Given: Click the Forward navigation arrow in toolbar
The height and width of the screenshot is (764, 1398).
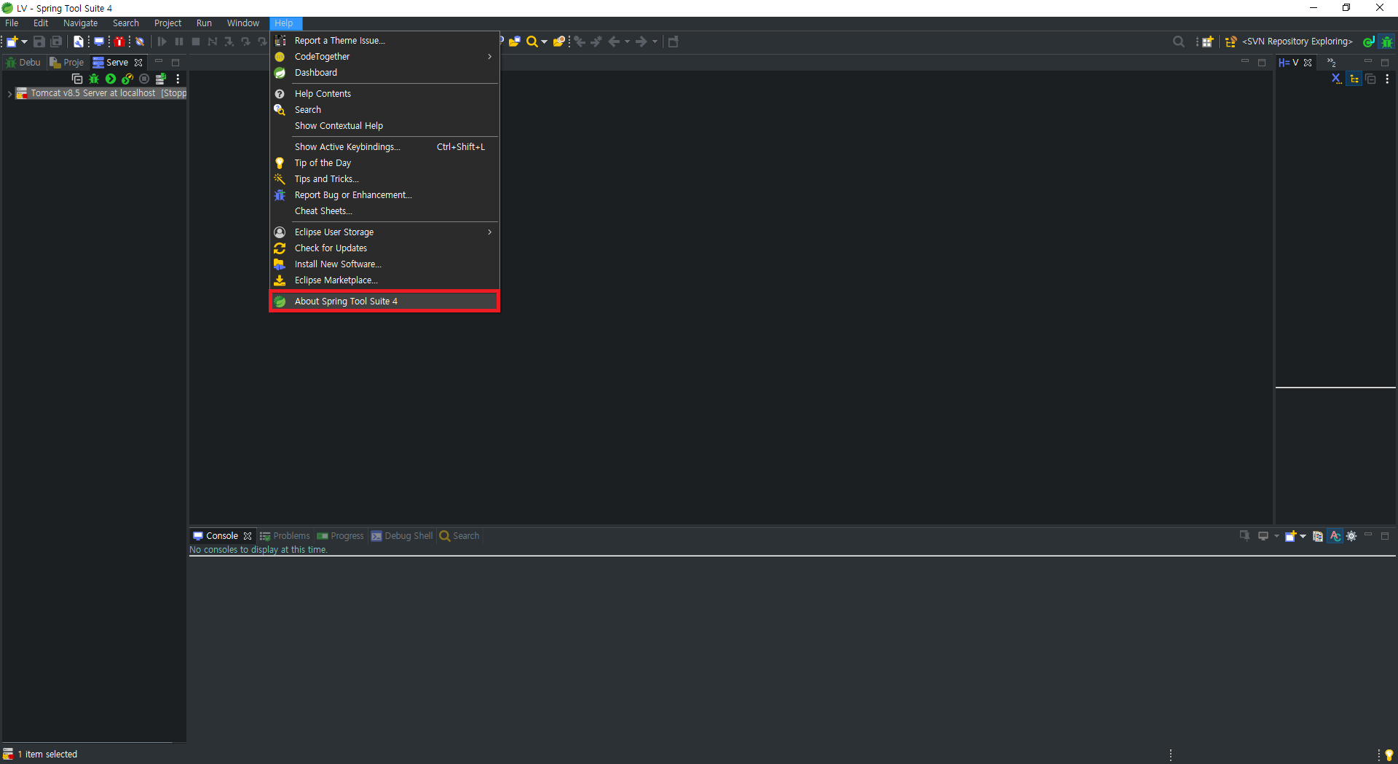Looking at the screenshot, I should (x=641, y=42).
